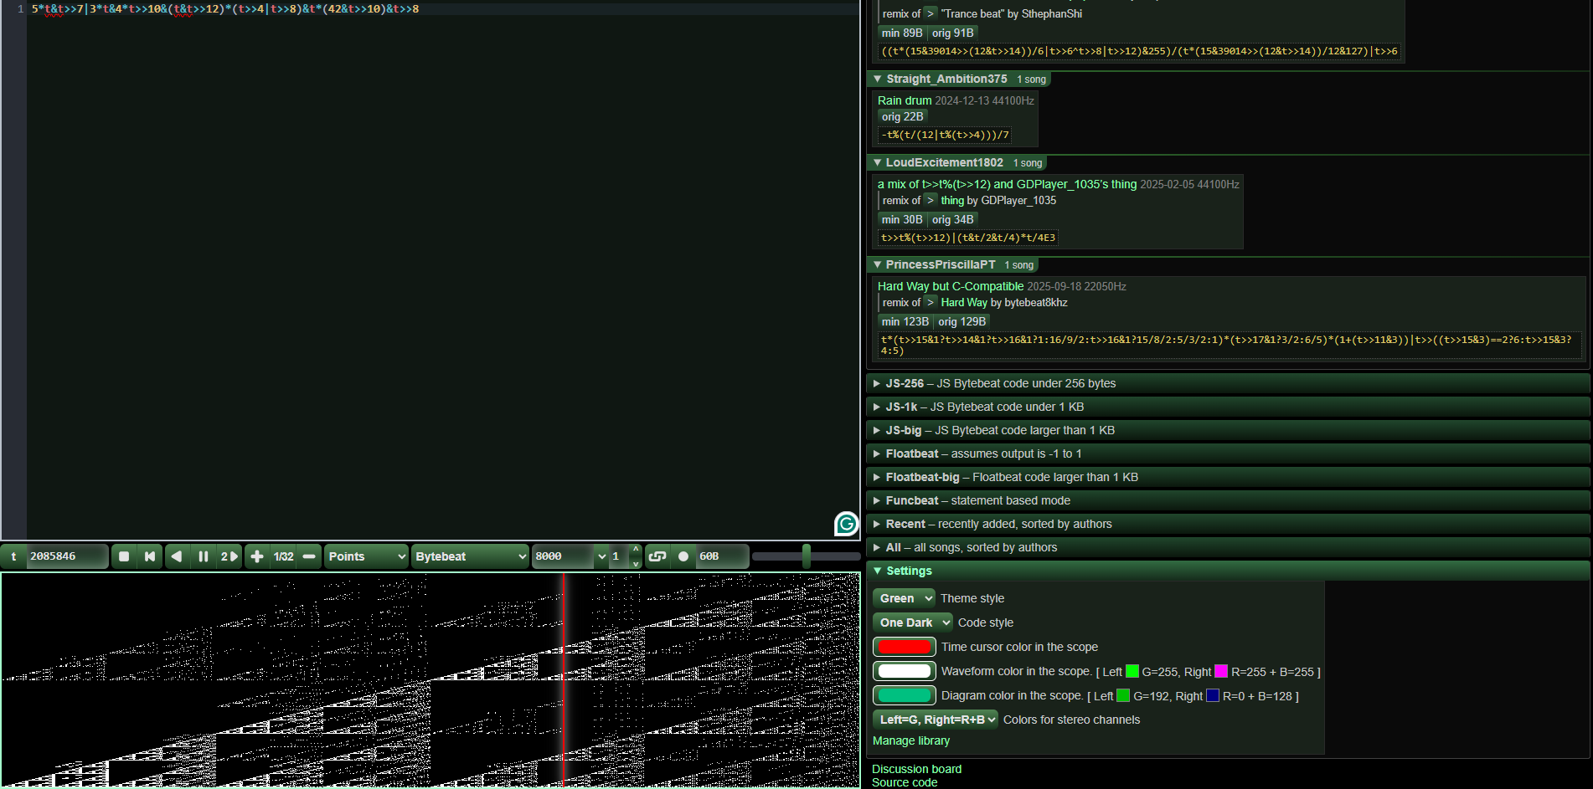The width and height of the screenshot is (1593, 789).
Task: Open the Green theme style dropdown
Action: [x=904, y=598]
